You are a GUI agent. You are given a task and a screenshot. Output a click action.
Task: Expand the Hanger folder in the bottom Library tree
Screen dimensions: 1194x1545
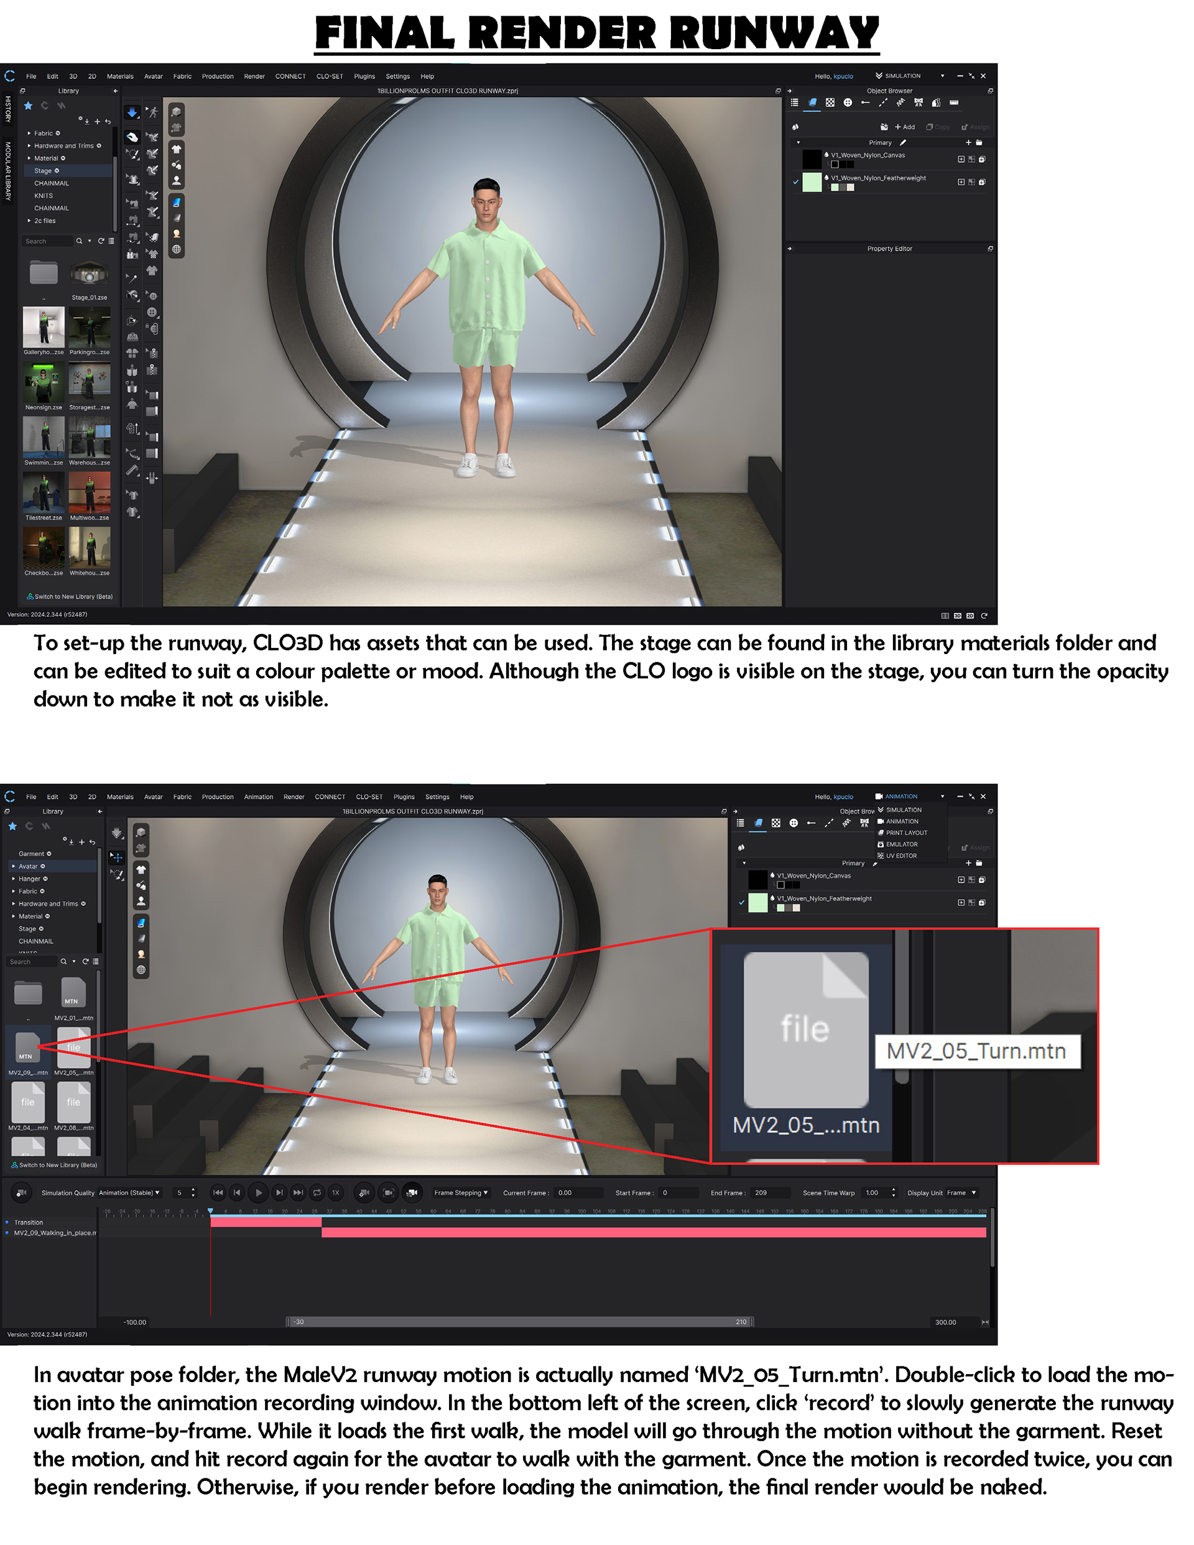[14, 879]
